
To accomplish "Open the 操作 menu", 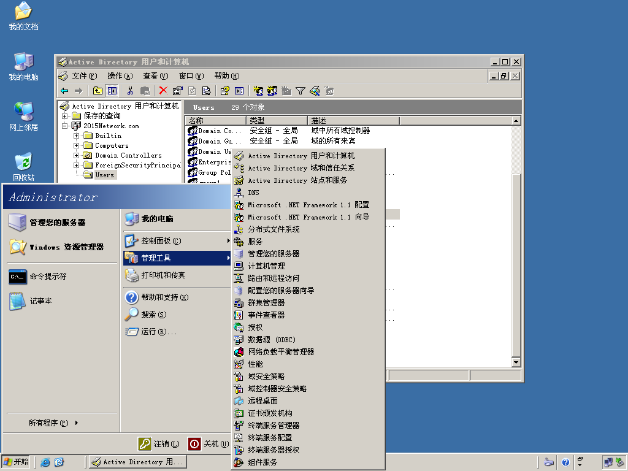I will pos(120,76).
